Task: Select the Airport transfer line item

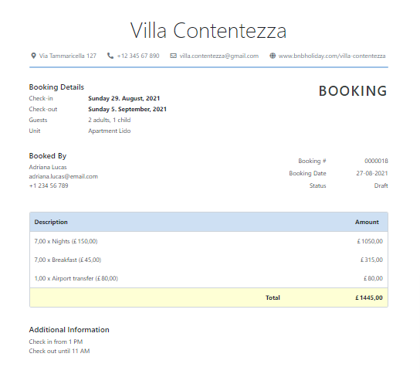Action: [208, 278]
